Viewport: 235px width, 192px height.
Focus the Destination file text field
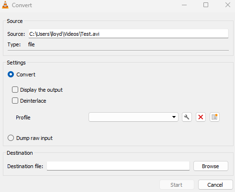(118, 166)
